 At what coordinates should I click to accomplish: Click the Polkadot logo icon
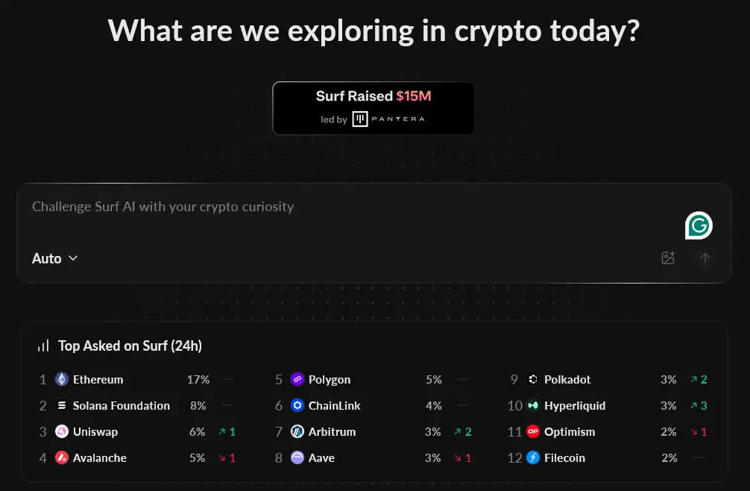[533, 380]
